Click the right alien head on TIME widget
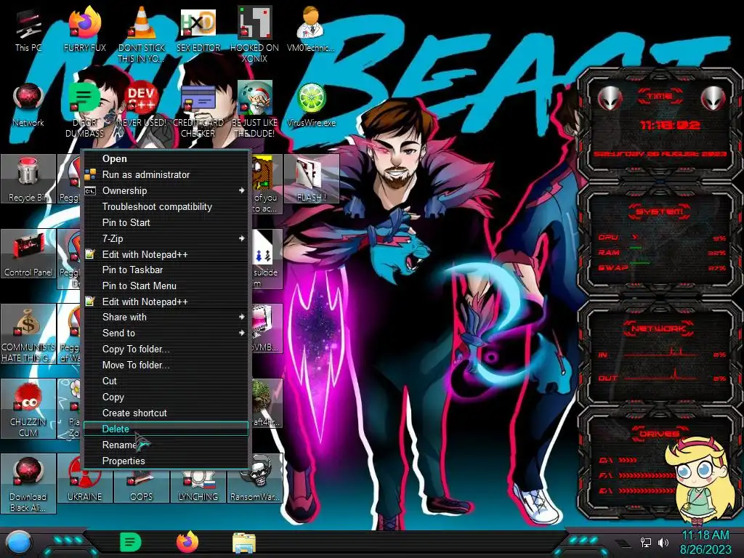 tap(713, 98)
